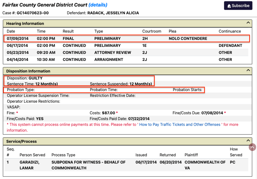This screenshot has height=179, width=257.
Task: Click the Plea column header
Action: click(x=172, y=31)
